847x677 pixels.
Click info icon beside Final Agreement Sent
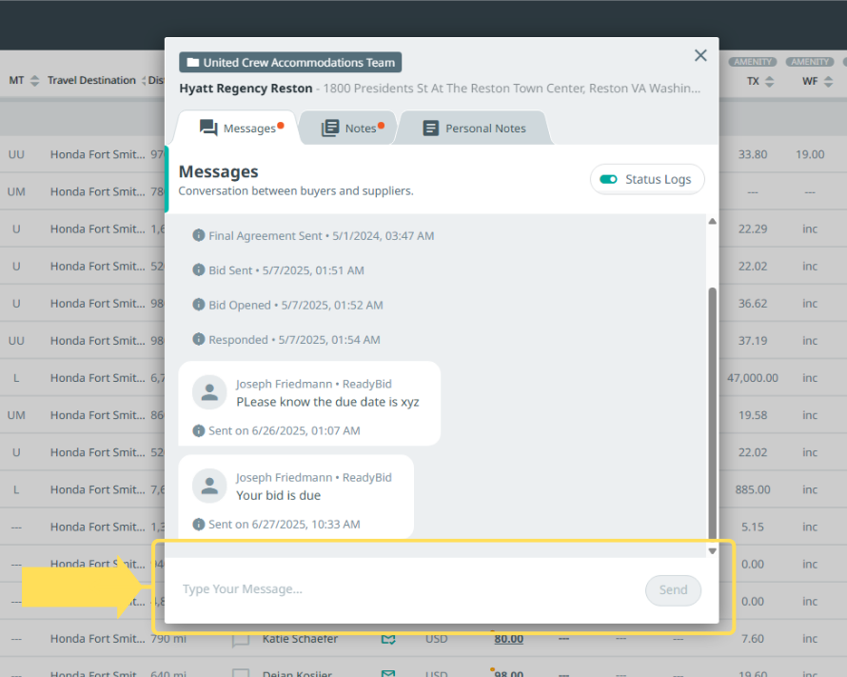coord(199,235)
